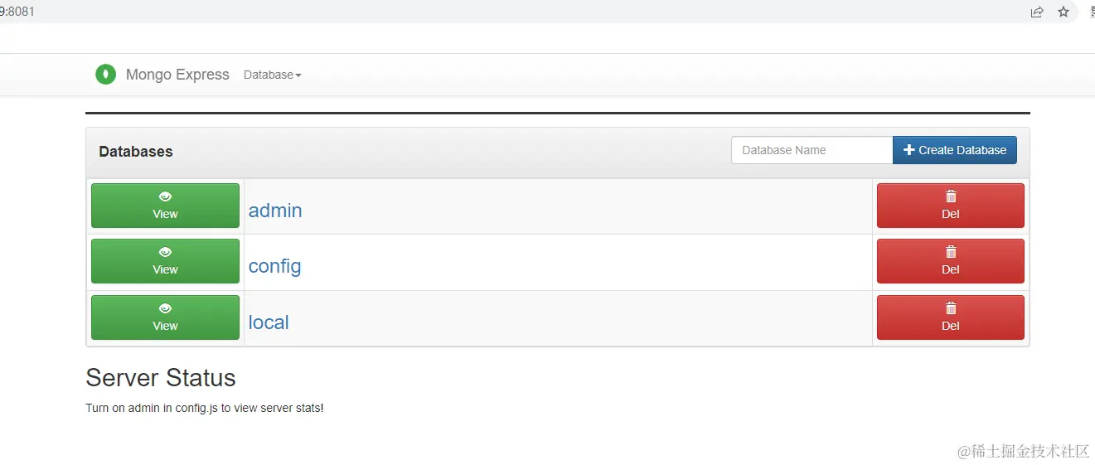Expand the Database dropdown caret in navbar
Screen dimensions: 1095x465
[298, 75]
